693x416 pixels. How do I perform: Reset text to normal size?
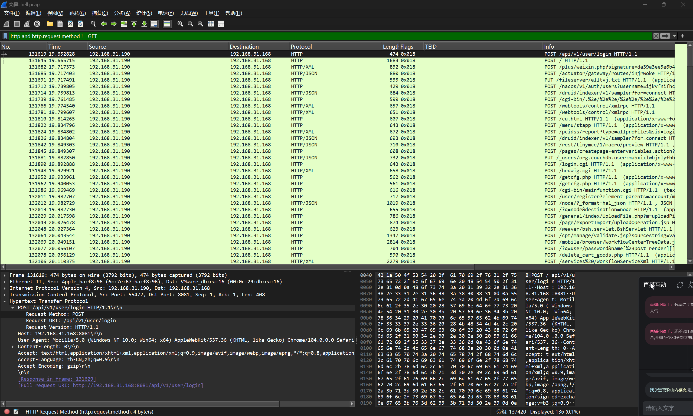[201, 24]
